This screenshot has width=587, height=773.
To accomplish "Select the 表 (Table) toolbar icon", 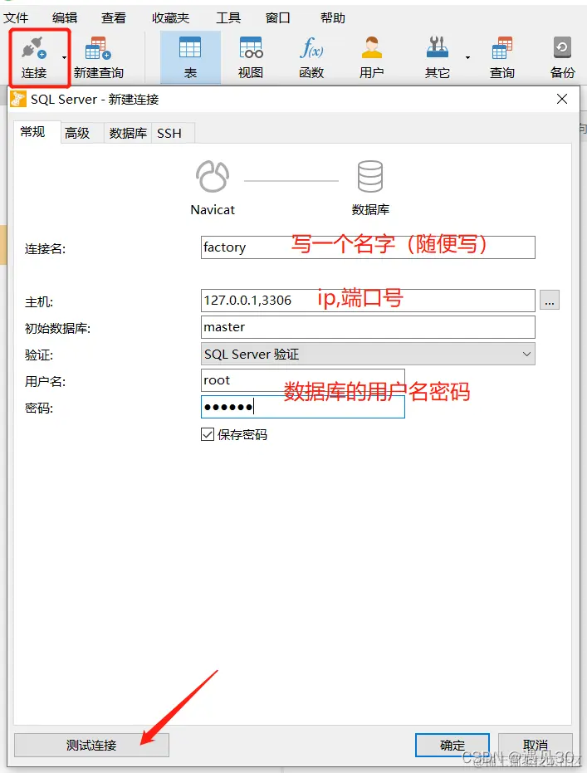I will tap(190, 57).
